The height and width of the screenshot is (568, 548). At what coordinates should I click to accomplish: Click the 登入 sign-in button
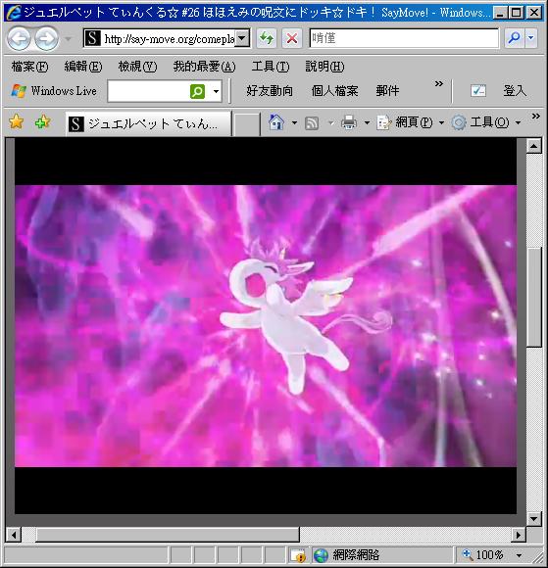[x=515, y=90]
